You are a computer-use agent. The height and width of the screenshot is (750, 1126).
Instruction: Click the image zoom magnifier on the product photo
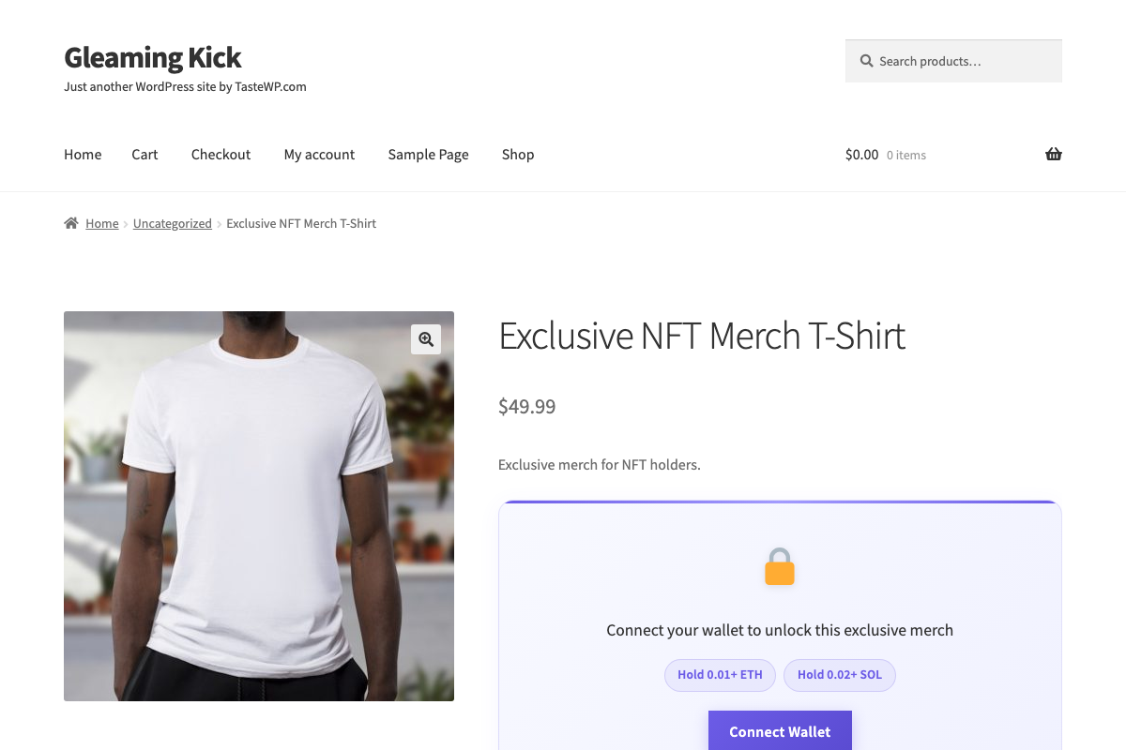pyautogui.click(x=426, y=338)
